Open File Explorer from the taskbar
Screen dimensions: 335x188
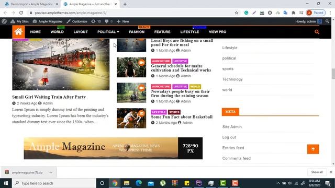[127, 183]
